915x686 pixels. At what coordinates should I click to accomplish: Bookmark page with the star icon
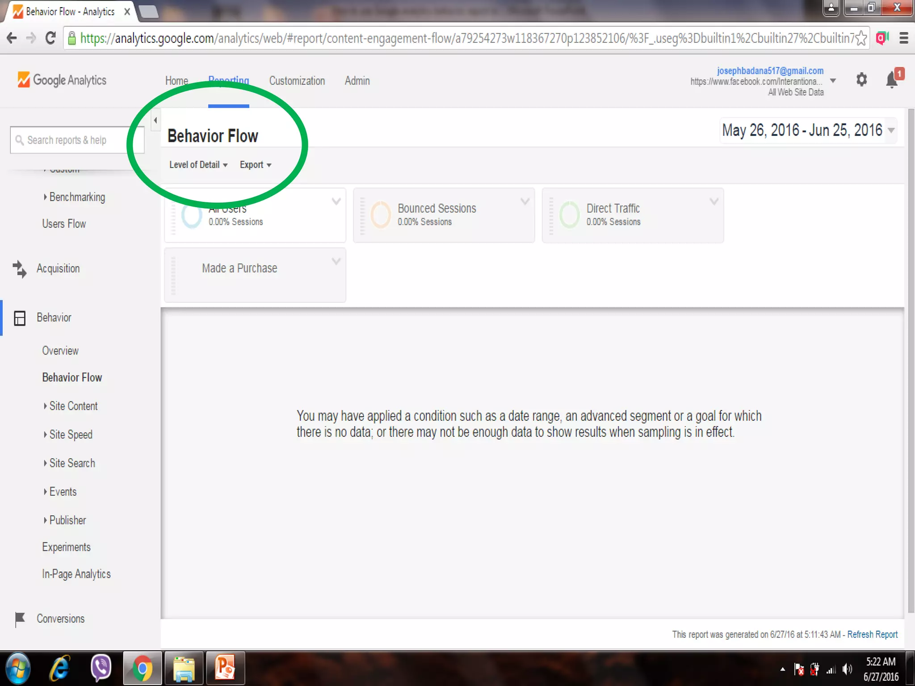(x=861, y=38)
